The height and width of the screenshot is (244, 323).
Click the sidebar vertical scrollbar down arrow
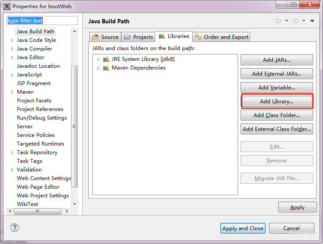75,203
